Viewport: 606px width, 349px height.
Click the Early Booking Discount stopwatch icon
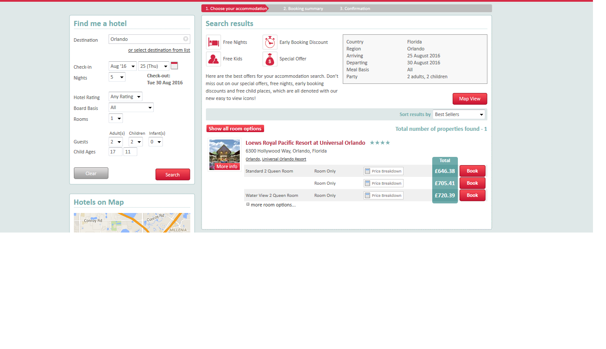270,42
